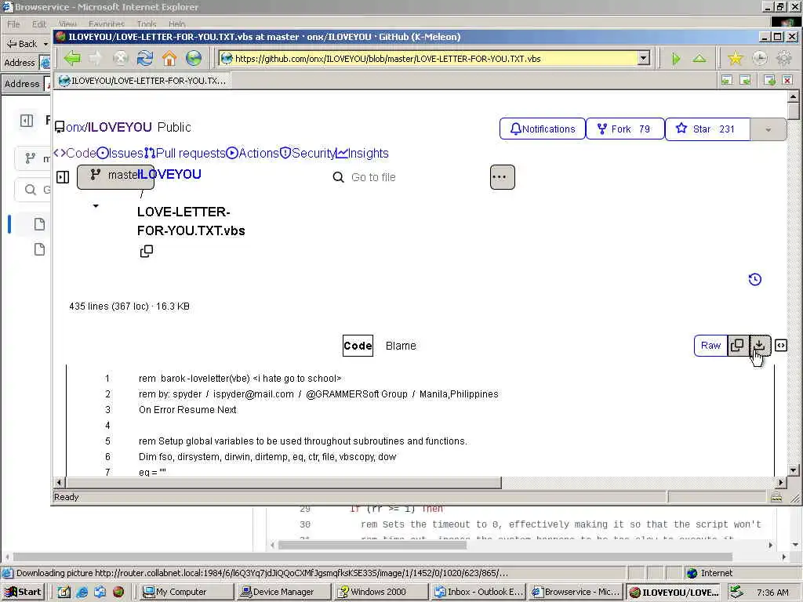
Task: Open Back button dropdown in Internet Explorer
Action: 45,44
